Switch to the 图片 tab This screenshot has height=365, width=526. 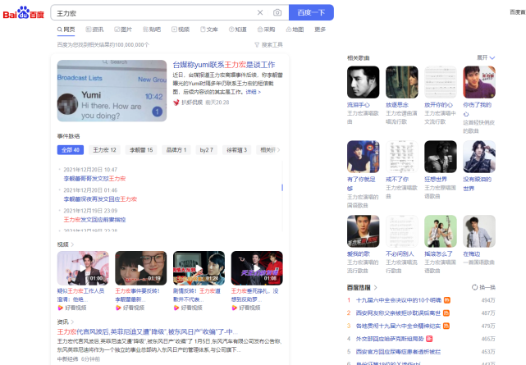pos(123,30)
